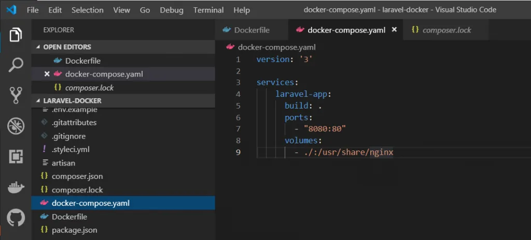
Task: Open the Debug menu
Action: pos(172,10)
